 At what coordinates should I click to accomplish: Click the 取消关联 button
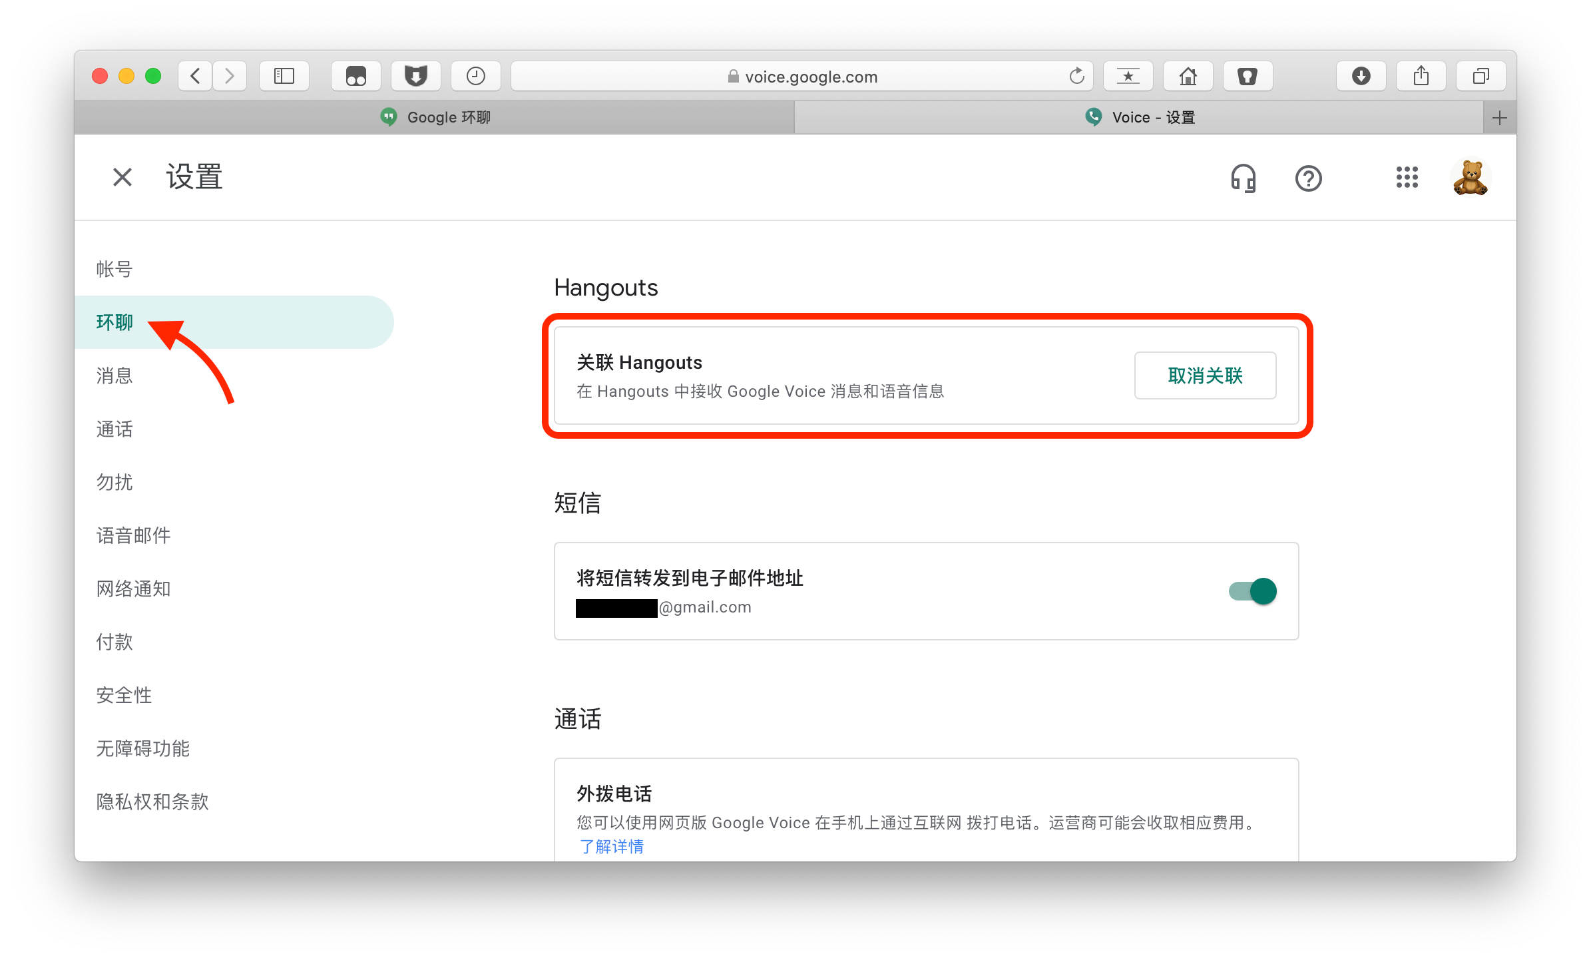pos(1205,375)
